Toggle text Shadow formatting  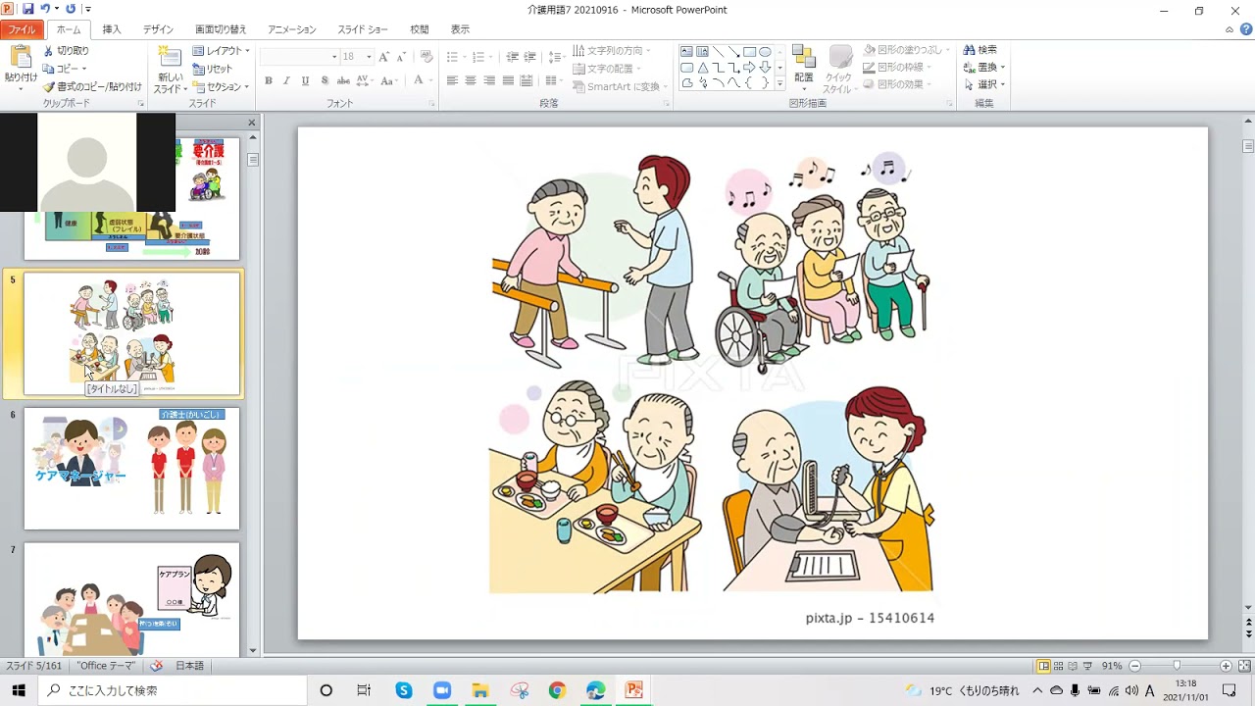coord(324,80)
